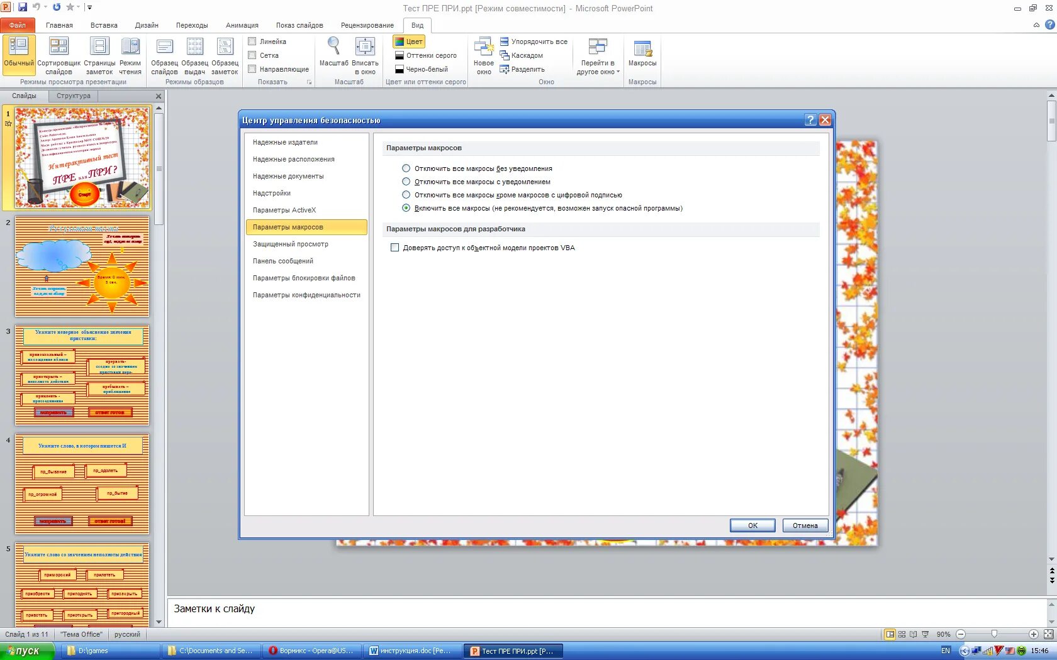Open Notes Master (Образец заметок)

(x=225, y=55)
